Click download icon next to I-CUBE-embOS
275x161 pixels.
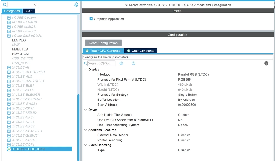9,27
